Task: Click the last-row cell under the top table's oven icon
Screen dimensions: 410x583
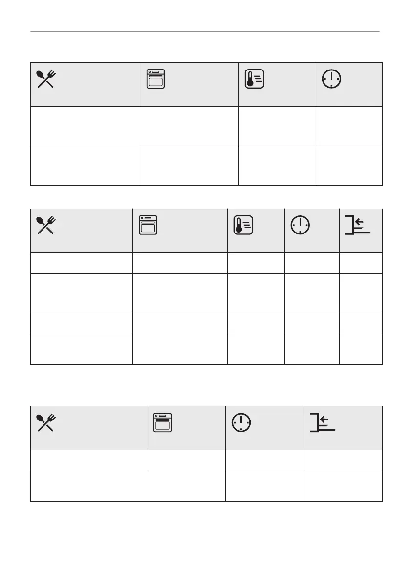Action: [189, 165]
